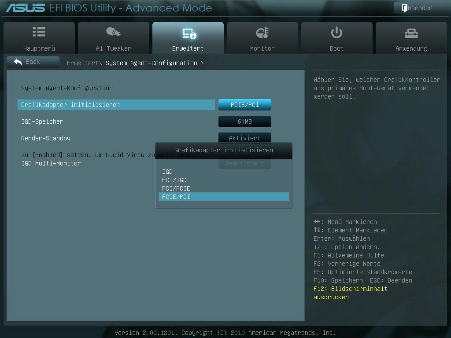Click the Render-Standby setting label
The width and height of the screenshot is (451, 338).
tap(46, 138)
